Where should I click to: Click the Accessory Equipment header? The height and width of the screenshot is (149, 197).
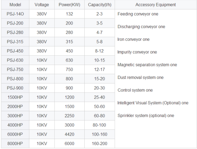156,5
